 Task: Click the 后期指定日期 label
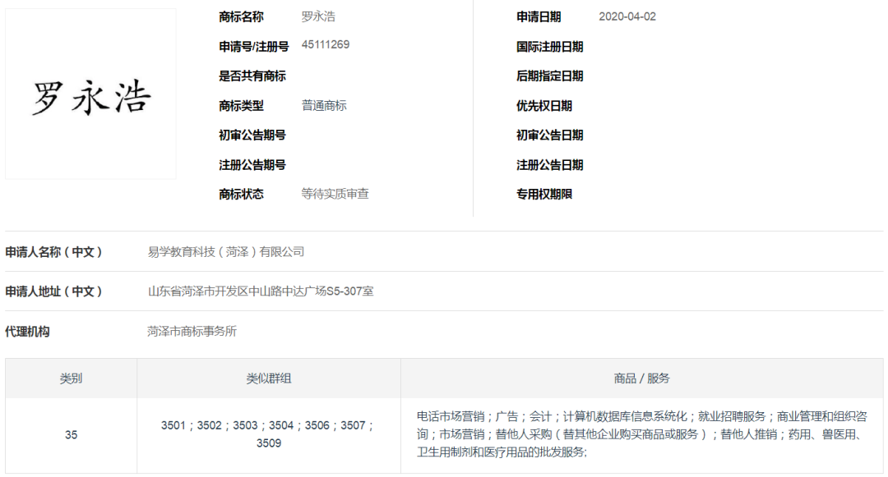click(x=549, y=76)
